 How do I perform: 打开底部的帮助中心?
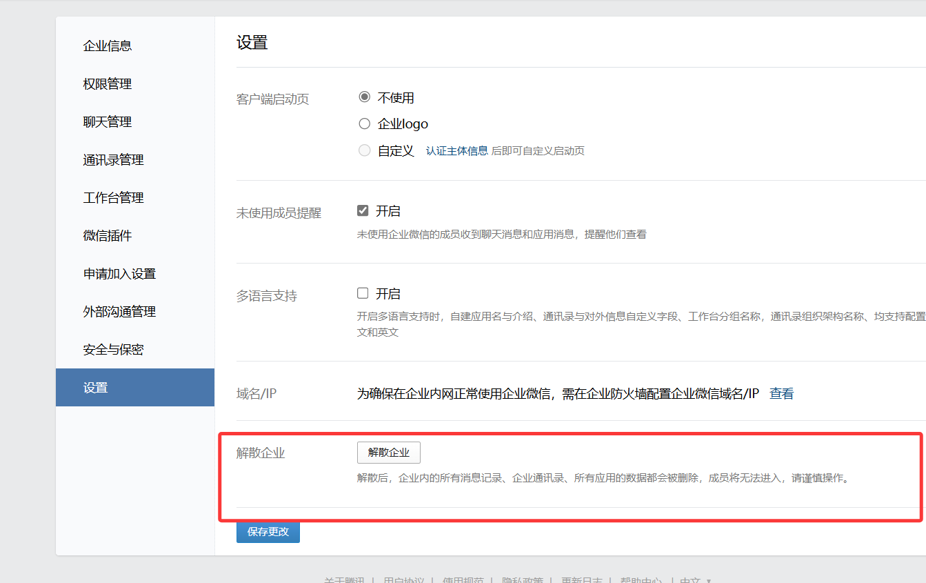pyautogui.click(x=640, y=580)
